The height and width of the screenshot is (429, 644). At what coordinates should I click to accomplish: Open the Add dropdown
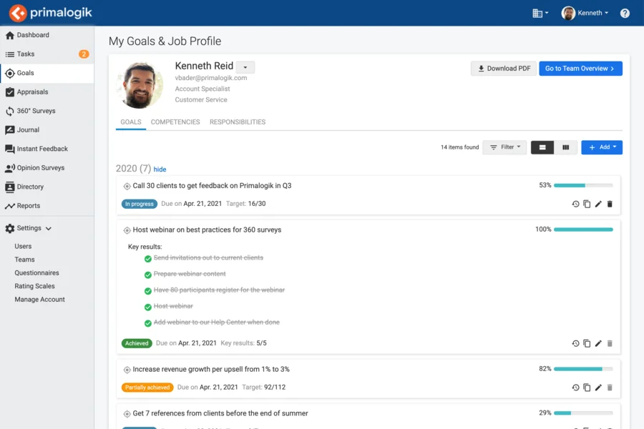click(600, 147)
